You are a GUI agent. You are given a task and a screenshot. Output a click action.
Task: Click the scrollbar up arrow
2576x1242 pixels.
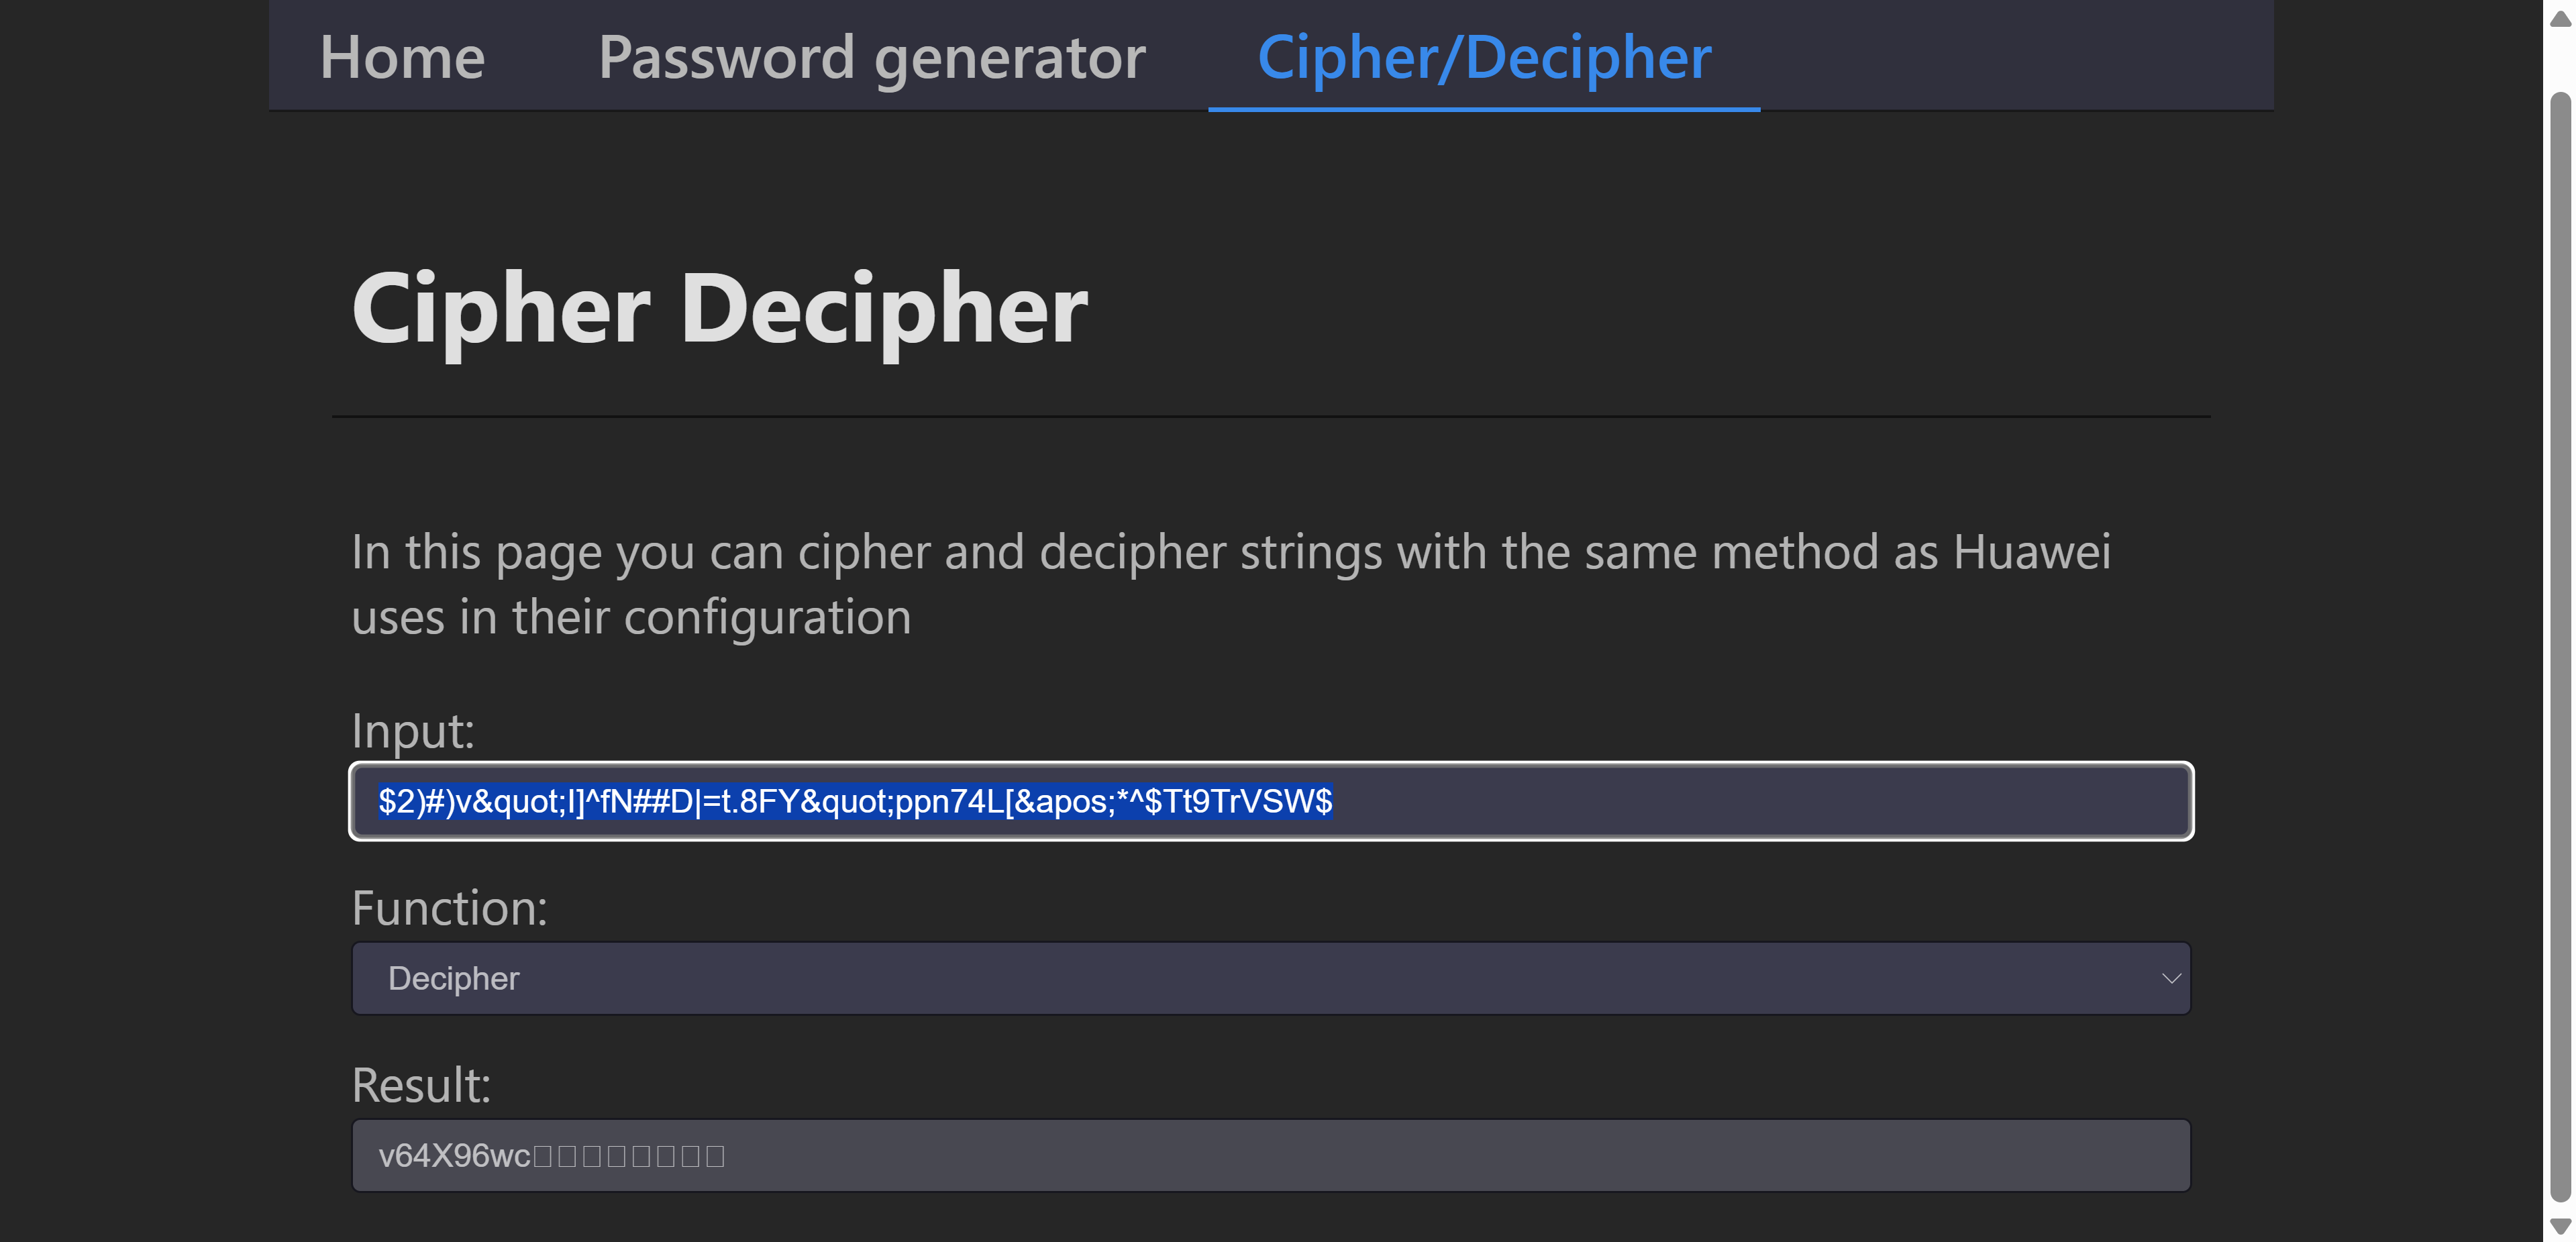2560,19
